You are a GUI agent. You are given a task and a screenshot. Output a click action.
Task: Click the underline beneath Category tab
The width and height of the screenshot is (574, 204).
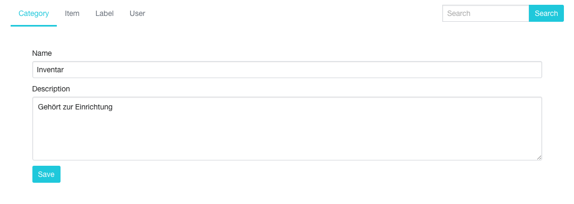coord(33,25)
